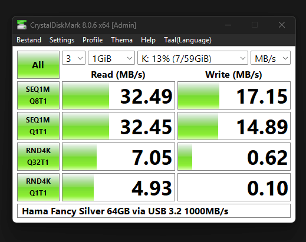Open the Settings menu

click(x=62, y=40)
